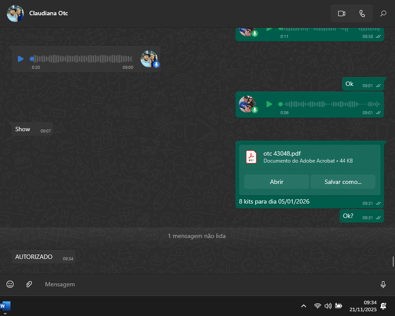The image size is (395, 316).
Task: Seek within the 0:20 audio waveform
Action: 83,59
